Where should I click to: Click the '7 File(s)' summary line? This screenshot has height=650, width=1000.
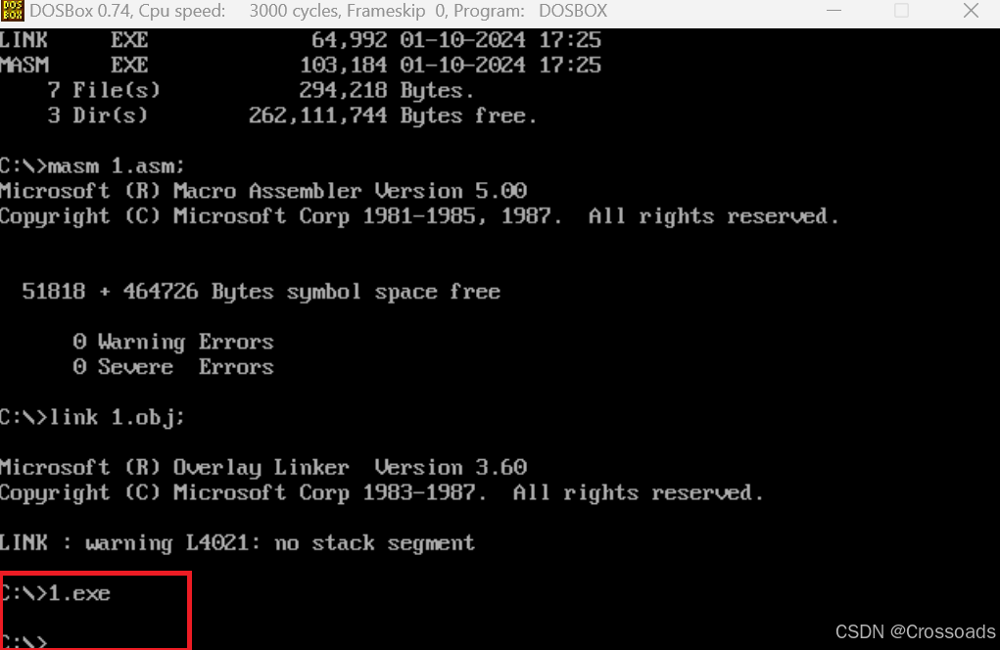pos(261,90)
